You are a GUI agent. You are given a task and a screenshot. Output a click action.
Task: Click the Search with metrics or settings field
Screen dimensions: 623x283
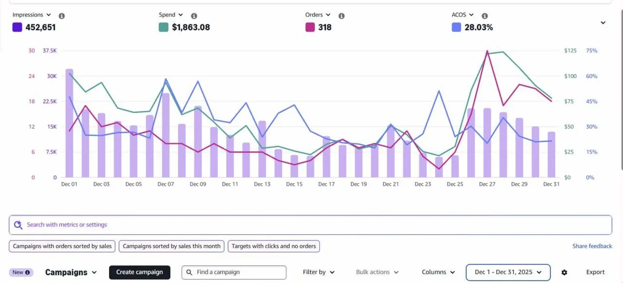(x=310, y=225)
